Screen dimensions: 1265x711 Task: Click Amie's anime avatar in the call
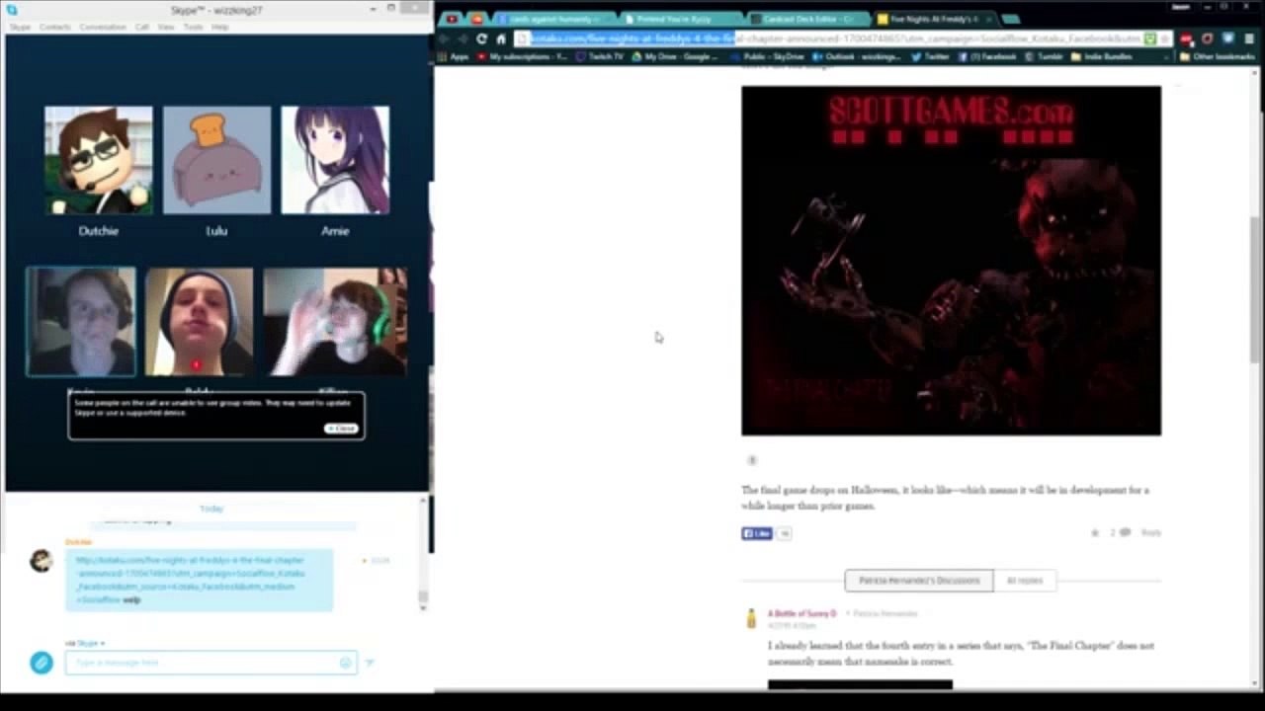(335, 160)
